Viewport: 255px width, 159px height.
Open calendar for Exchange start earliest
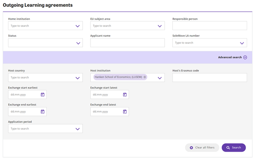coord(42,95)
